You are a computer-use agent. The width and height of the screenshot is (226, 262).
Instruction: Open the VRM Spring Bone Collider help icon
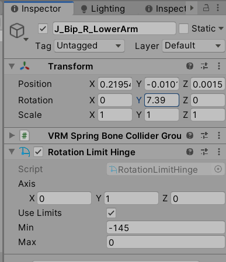[190, 135]
